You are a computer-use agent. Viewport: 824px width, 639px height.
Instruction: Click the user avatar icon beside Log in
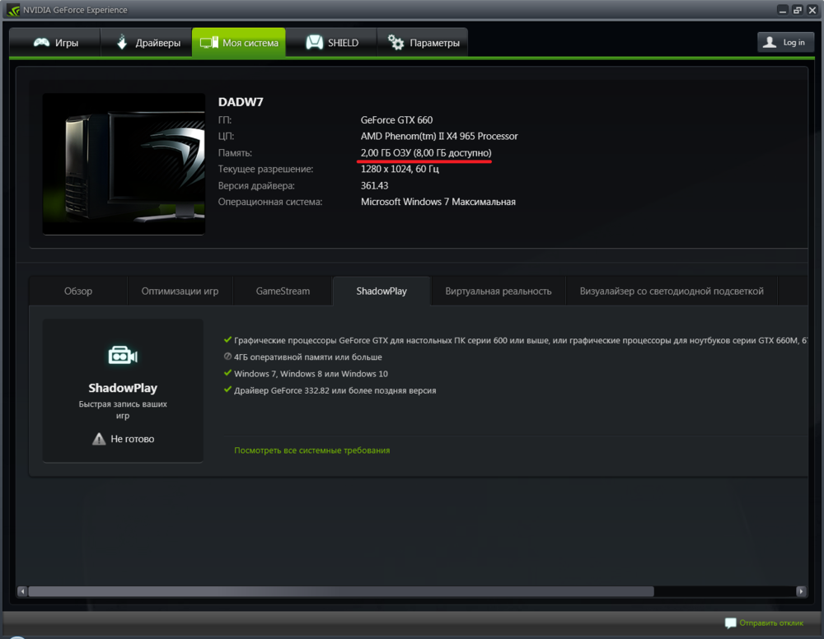click(x=770, y=43)
